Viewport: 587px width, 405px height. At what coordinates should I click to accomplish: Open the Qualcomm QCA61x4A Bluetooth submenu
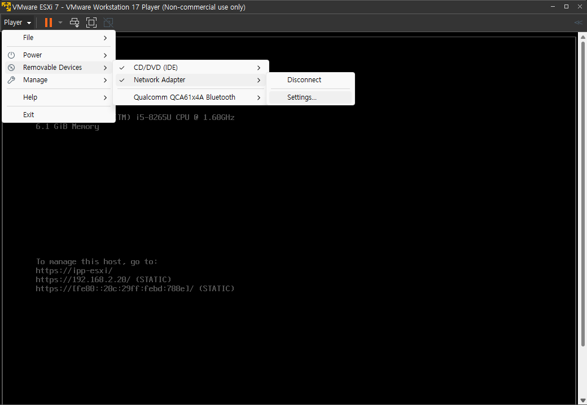click(x=191, y=97)
